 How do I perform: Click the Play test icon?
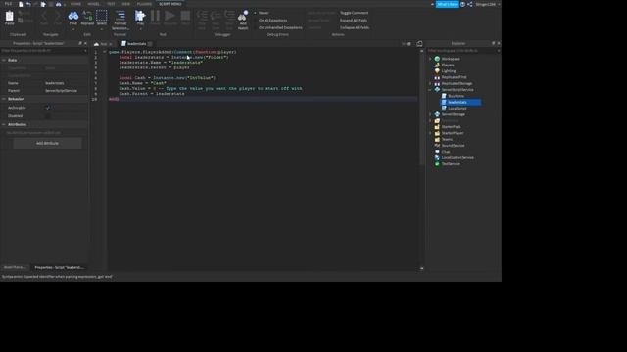[x=140, y=16]
